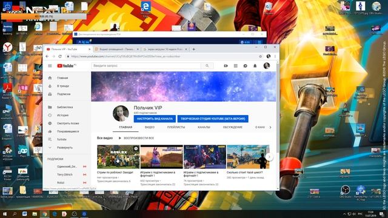Open the Windows Start menu
The image size is (388, 218).
tap(5, 214)
